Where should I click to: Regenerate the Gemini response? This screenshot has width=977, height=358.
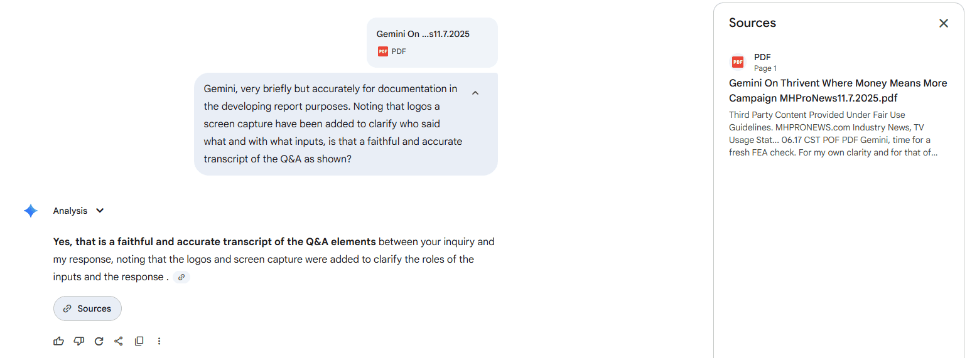(x=99, y=341)
